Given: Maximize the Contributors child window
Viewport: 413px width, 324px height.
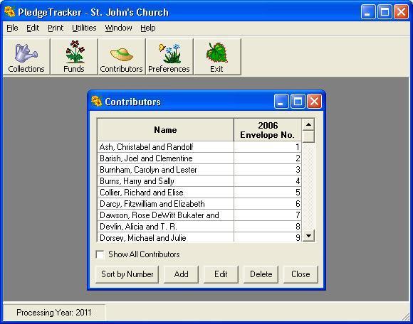Looking at the screenshot, I should pyautogui.click(x=298, y=101).
